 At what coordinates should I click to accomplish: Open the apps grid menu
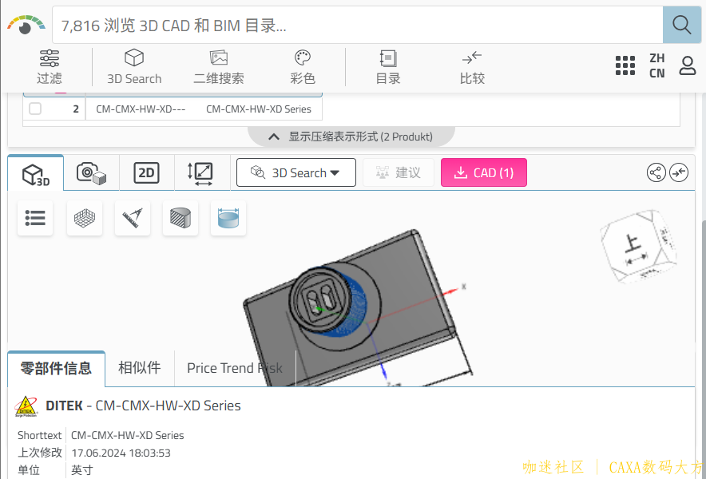pyautogui.click(x=625, y=65)
